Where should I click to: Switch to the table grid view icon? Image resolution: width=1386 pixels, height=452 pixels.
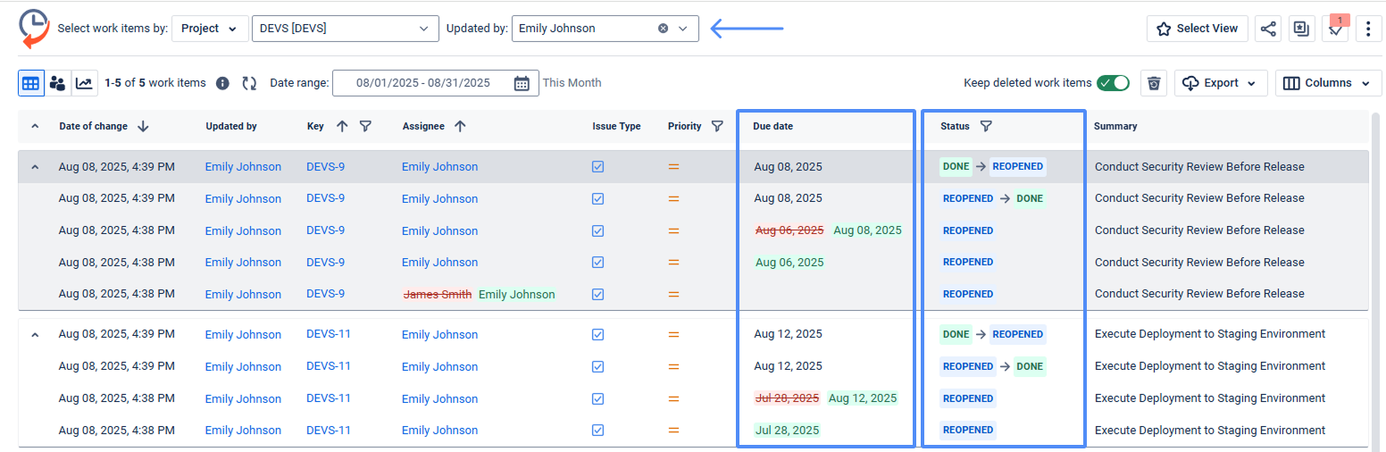coord(31,83)
